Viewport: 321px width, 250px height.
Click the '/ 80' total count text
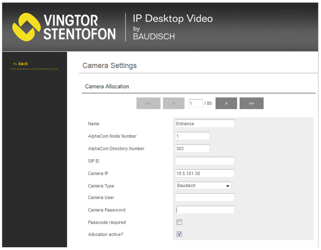(208, 103)
